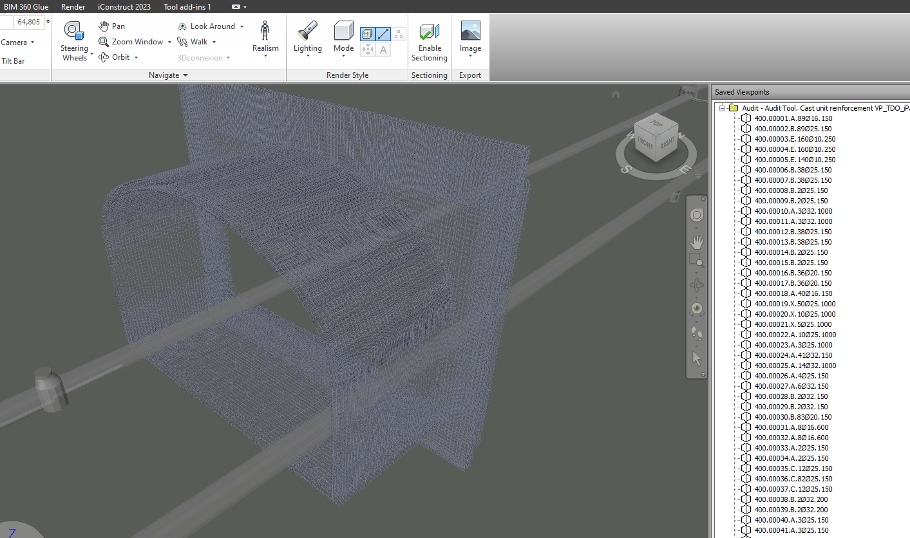This screenshot has height=538, width=910.
Task: Click the Home icon above the ViewCube
Action: pyautogui.click(x=615, y=93)
